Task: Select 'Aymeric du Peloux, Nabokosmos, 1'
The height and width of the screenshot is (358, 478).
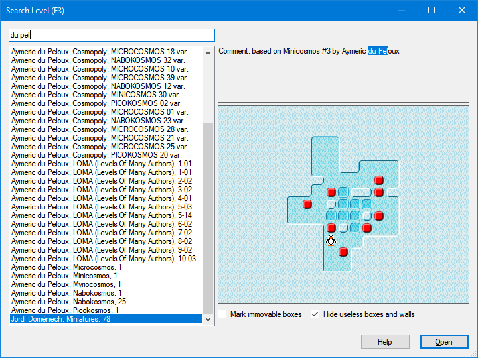Action: click(x=106, y=293)
